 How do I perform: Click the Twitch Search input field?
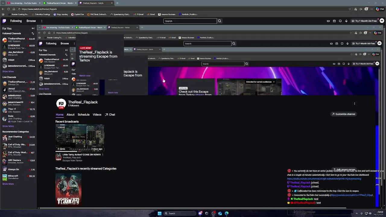(x=190, y=21)
